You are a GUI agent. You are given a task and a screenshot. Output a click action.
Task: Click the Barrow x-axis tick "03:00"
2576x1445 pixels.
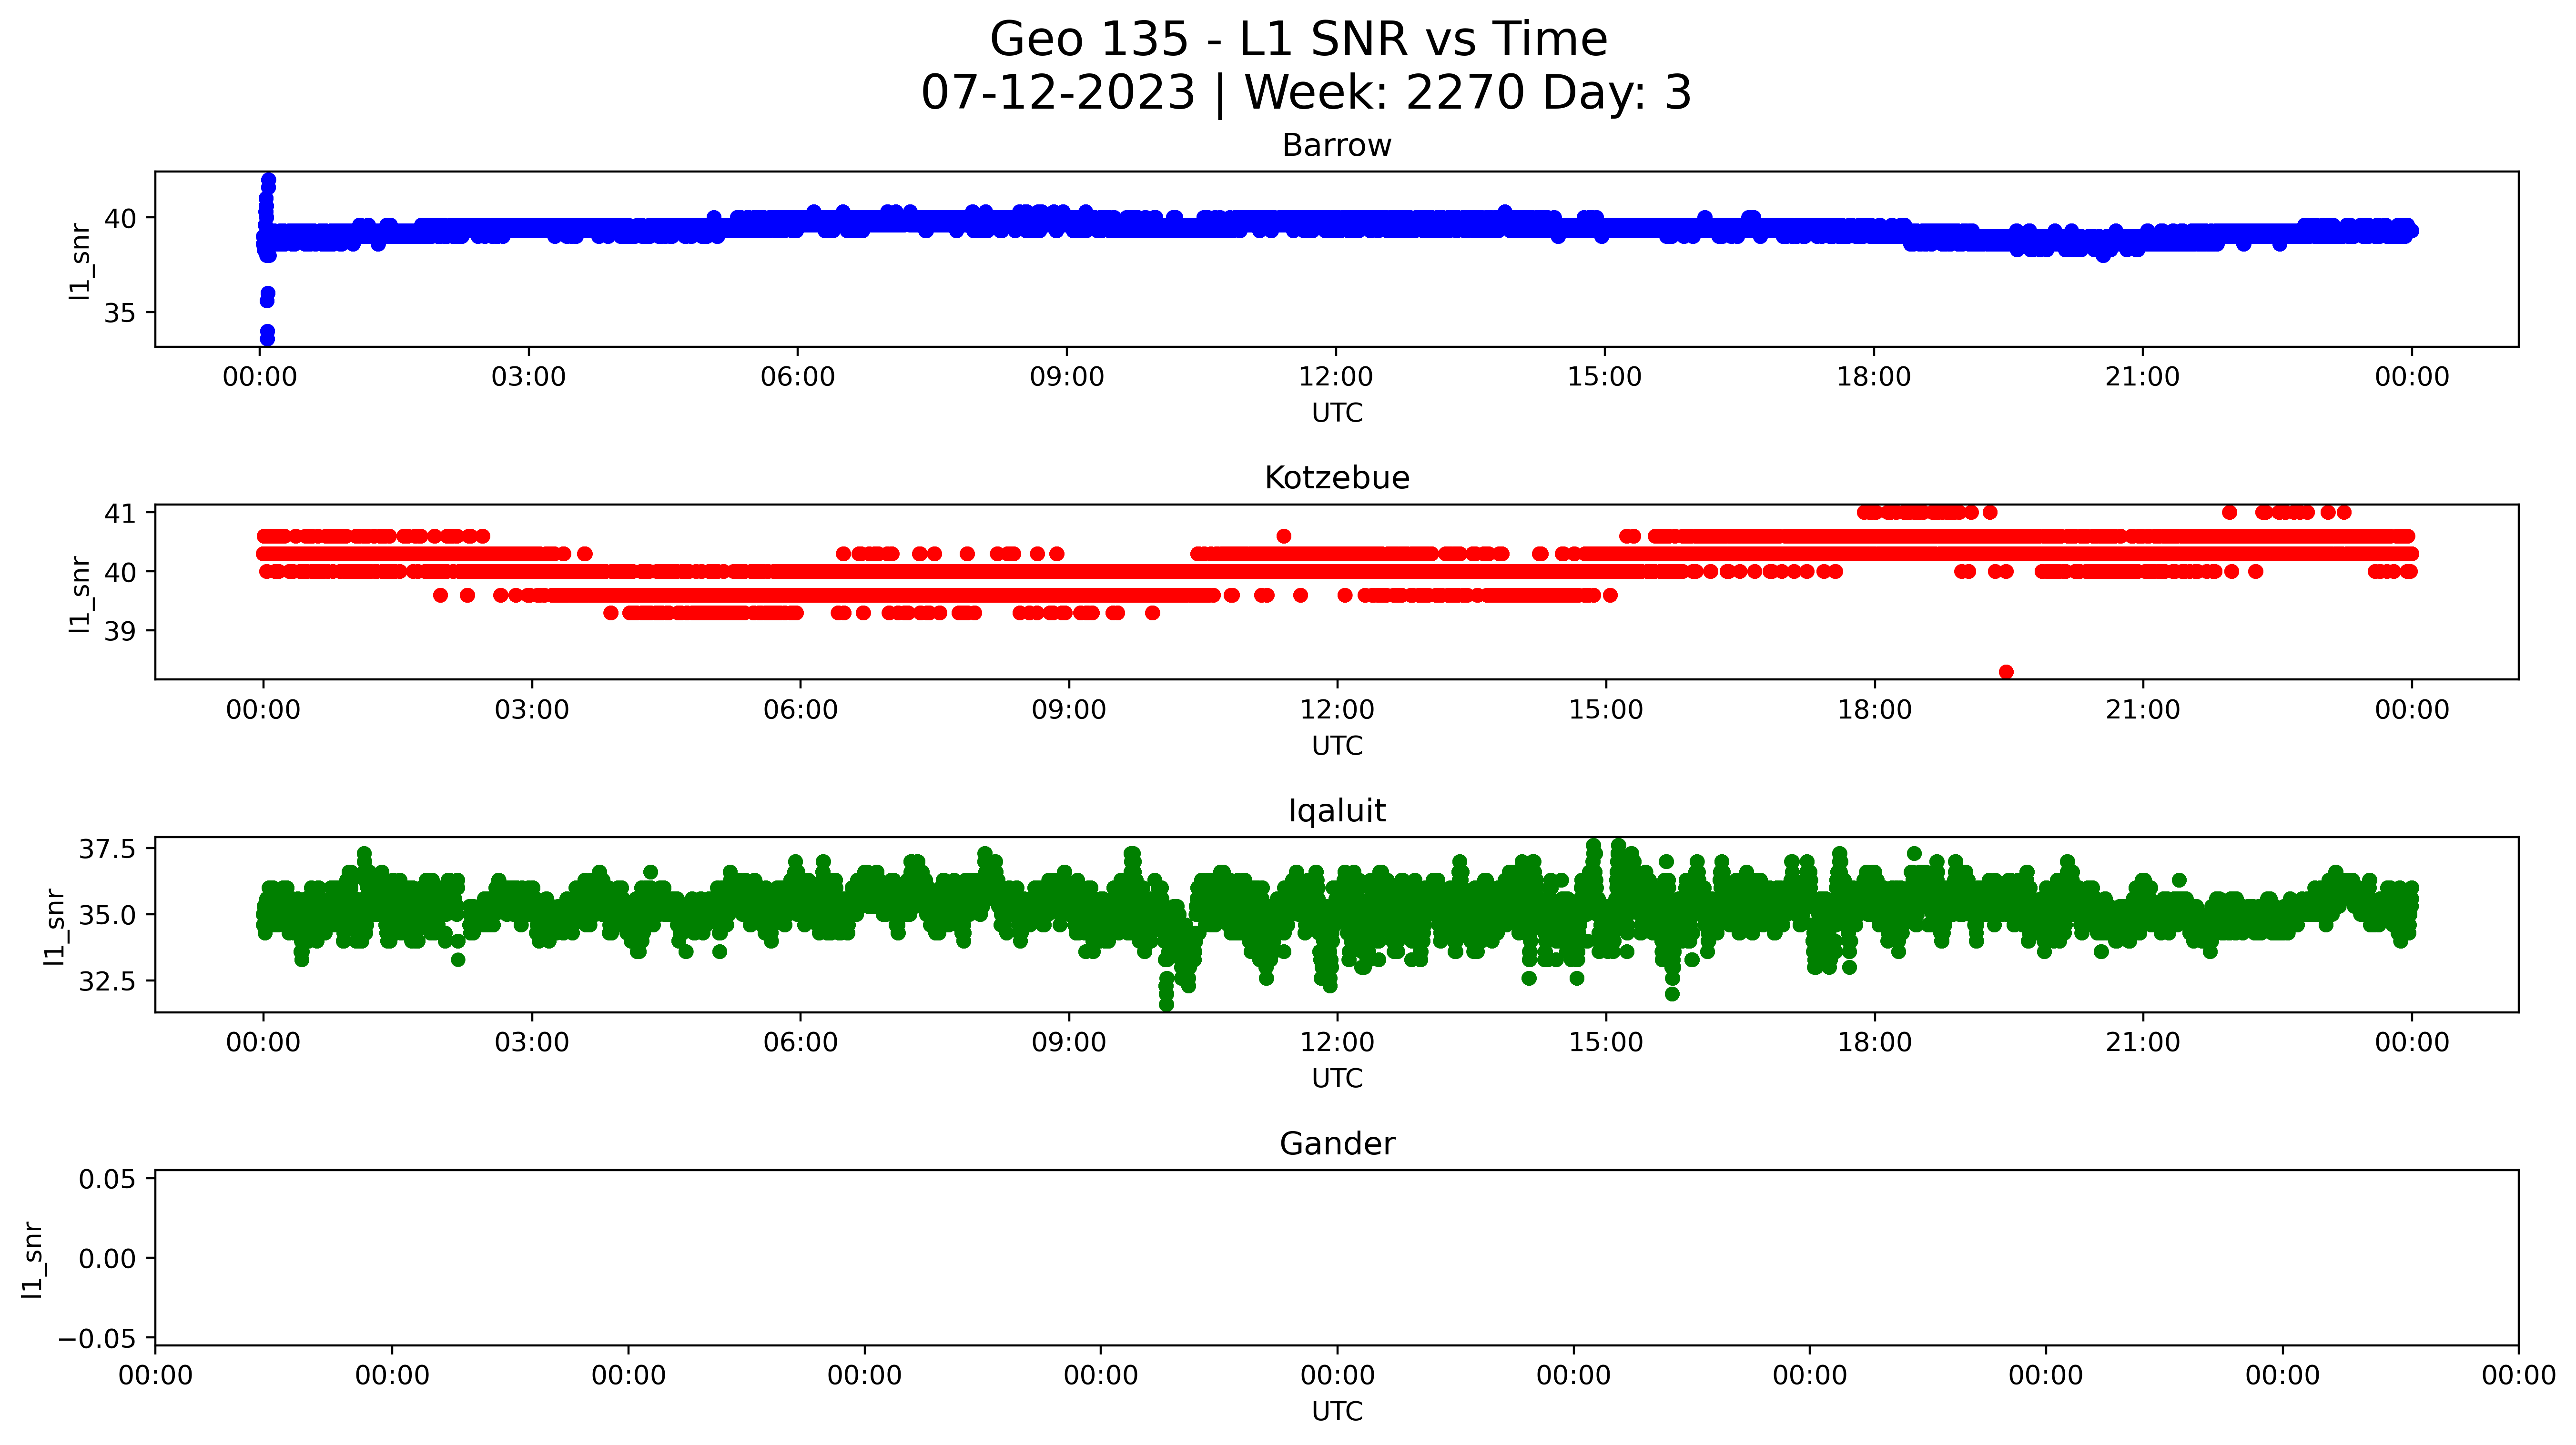(x=528, y=377)
